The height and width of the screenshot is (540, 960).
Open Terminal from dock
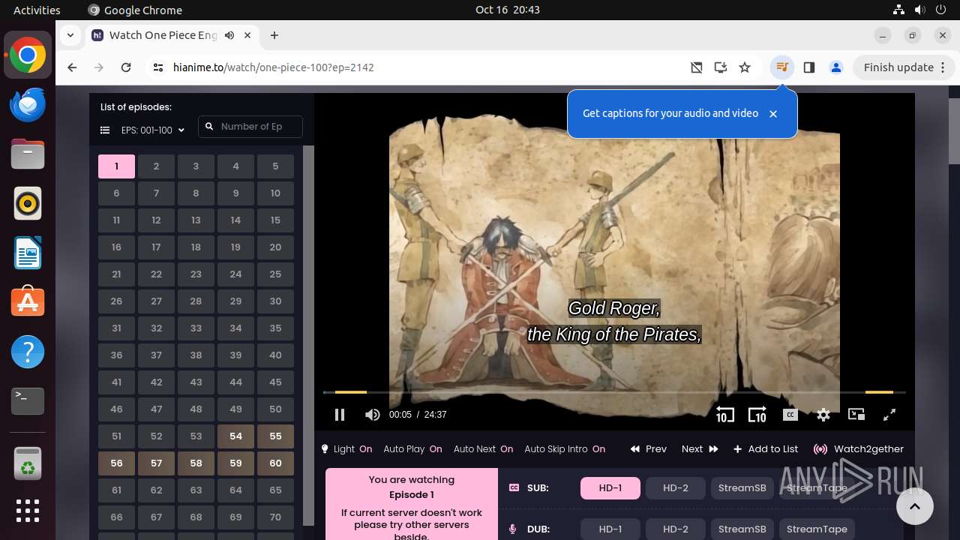click(x=28, y=401)
